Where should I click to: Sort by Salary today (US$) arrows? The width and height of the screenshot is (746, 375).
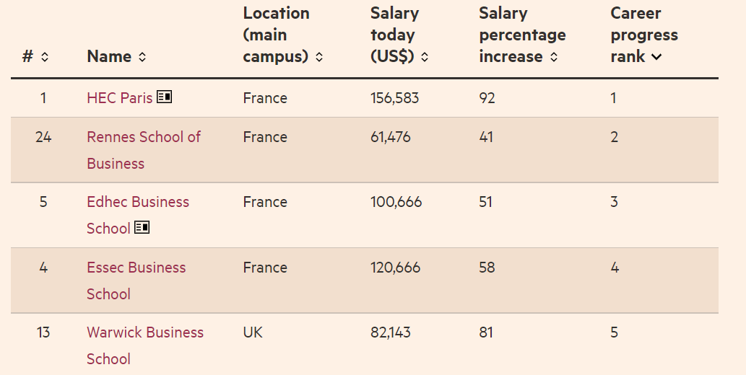tap(425, 57)
